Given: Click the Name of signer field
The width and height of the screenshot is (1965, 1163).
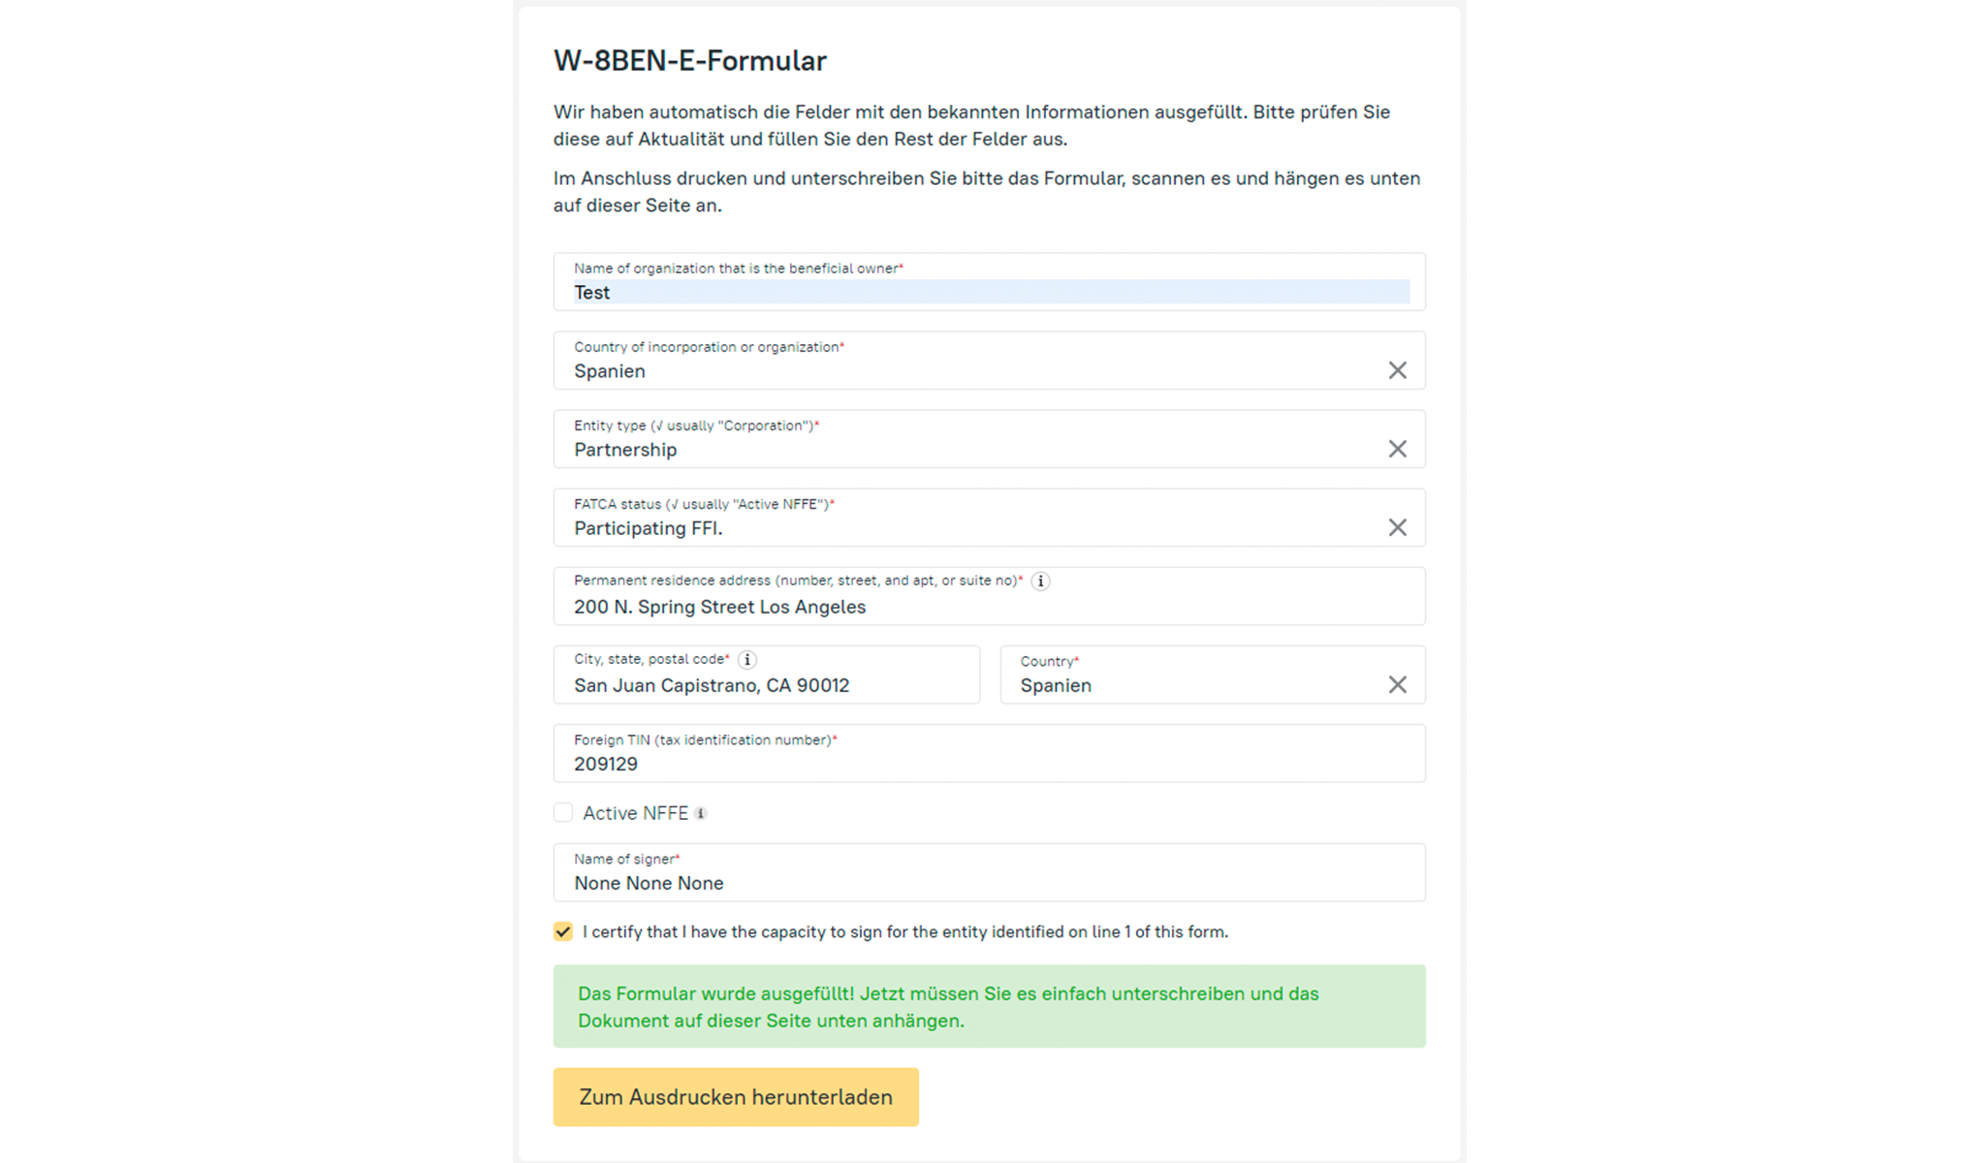Looking at the screenshot, I should [989, 883].
